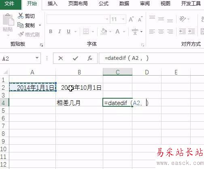The image size is (204, 169).
Task: Switch to the 审阅 (Review) tab
Action: (145, 4)
